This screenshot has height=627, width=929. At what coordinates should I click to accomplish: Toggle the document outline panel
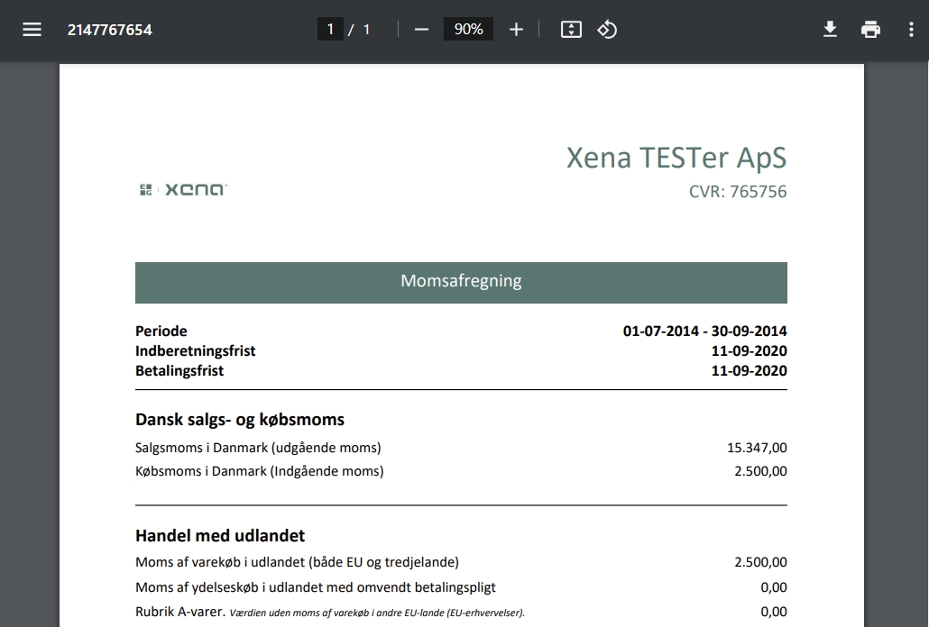coord(32,29)
